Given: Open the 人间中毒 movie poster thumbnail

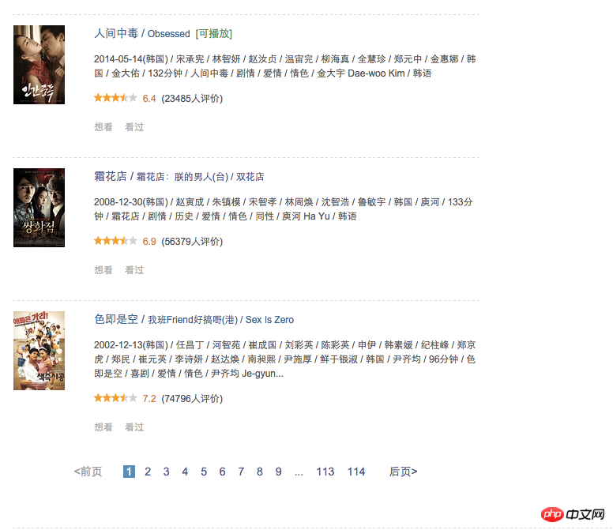Looking at the screenshot, I should (x=39, y=65).
